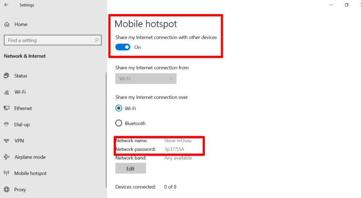Image resolution: width=361 pixels, height=198 pixels.
Task: Click the Status globe icon
Action: pos(7,76)
